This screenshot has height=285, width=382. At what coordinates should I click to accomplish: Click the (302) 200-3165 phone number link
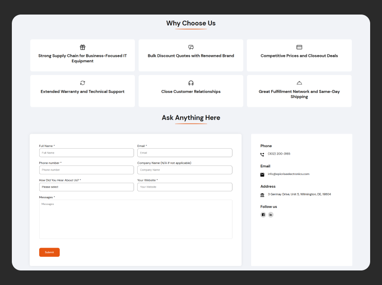click(279, 154)
